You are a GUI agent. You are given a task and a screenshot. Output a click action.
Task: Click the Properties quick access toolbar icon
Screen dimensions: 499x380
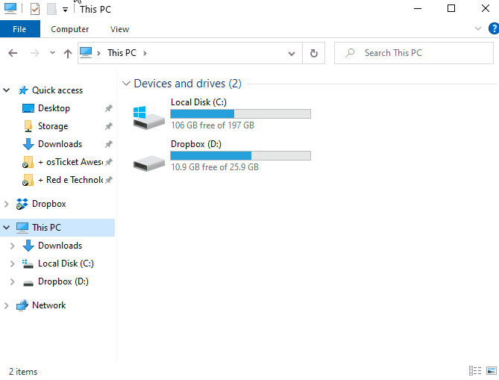35,9
